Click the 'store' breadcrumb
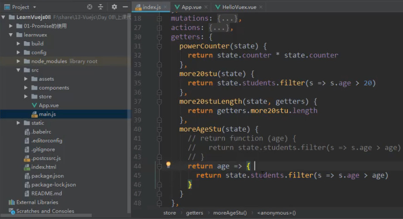The height and width of the screenshot is (219, 403). click(170, 213)
